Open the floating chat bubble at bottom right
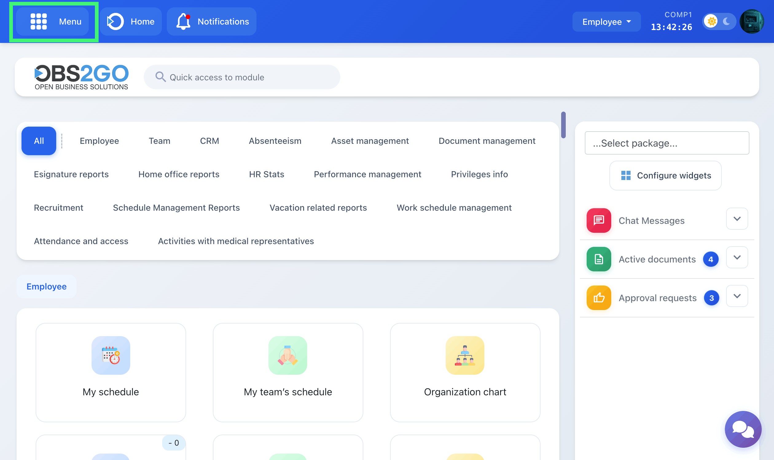774x460 pixels. [x=743, y=429]
